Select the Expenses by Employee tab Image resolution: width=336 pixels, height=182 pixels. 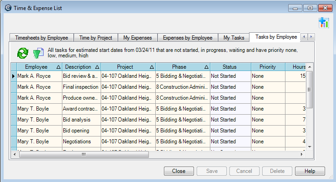[x=188, y=38]
